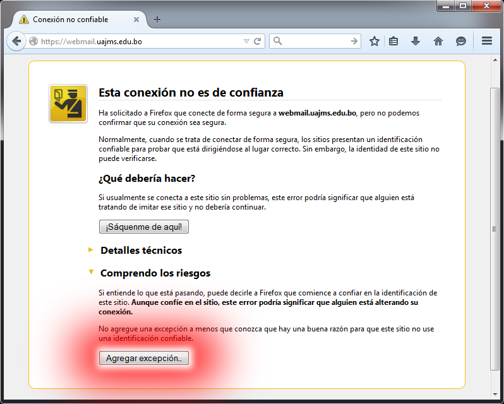Viewport: 504px width, 404px height.
Task: Click the browser back arrow button
Action: [17, 41]
